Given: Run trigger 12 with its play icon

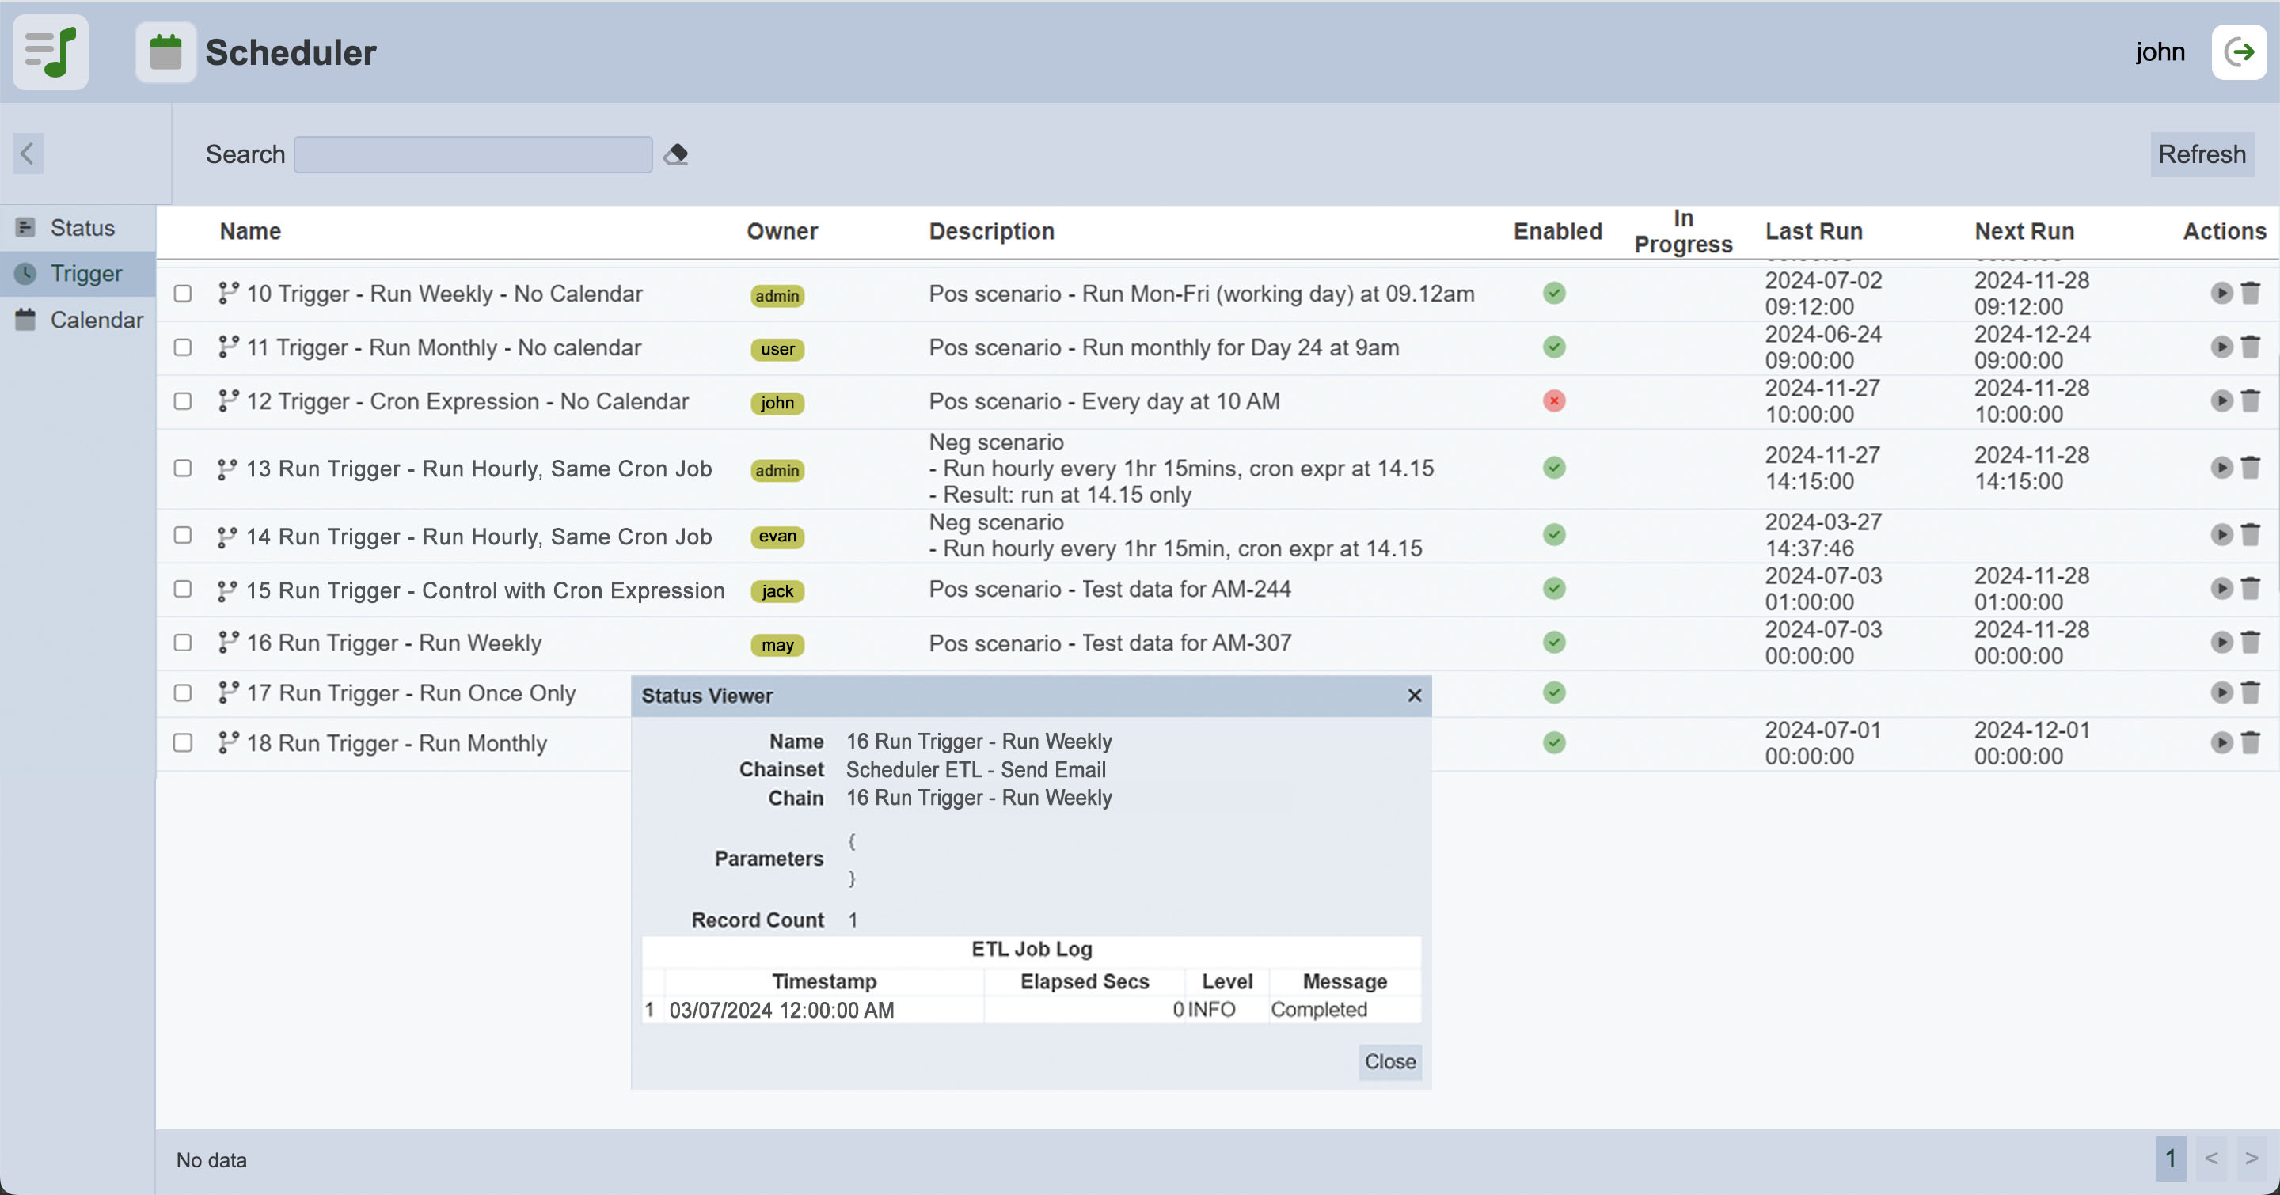Looking at the screenshot, I should pyautogui.click(x=2221, y=400).
